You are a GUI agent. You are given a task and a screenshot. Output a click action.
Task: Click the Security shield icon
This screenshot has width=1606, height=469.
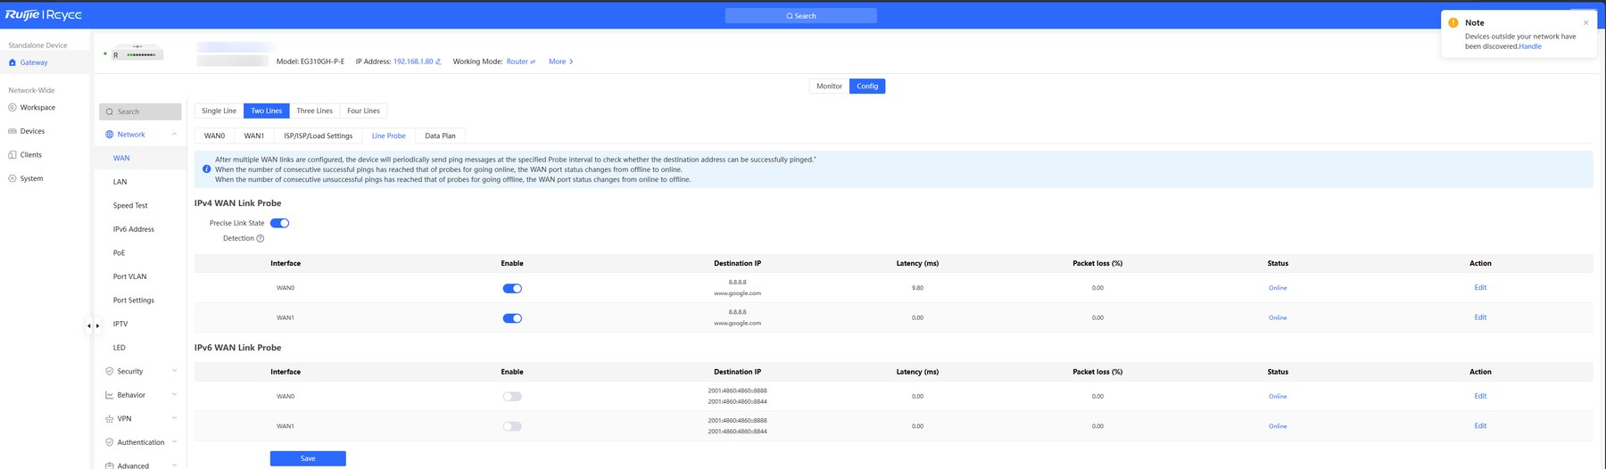pos(110,371)
